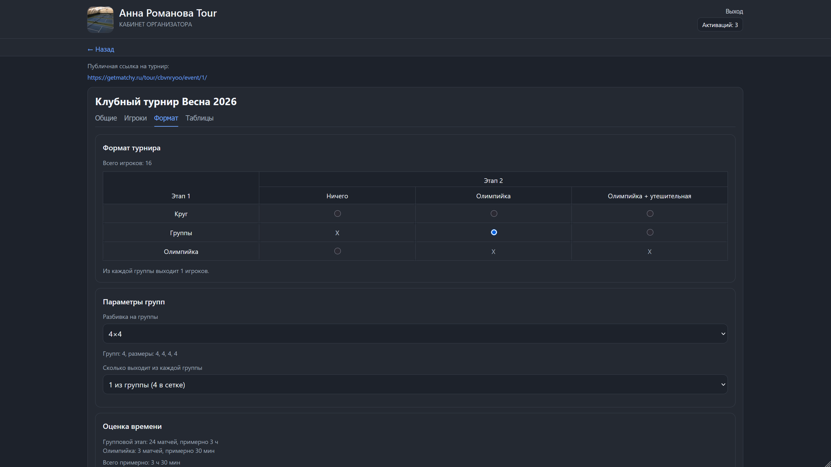831x467 pixels.
Task: Select Олимпийка with Ничего radio option
Action: pyautogui.click(x=337, y=251)
